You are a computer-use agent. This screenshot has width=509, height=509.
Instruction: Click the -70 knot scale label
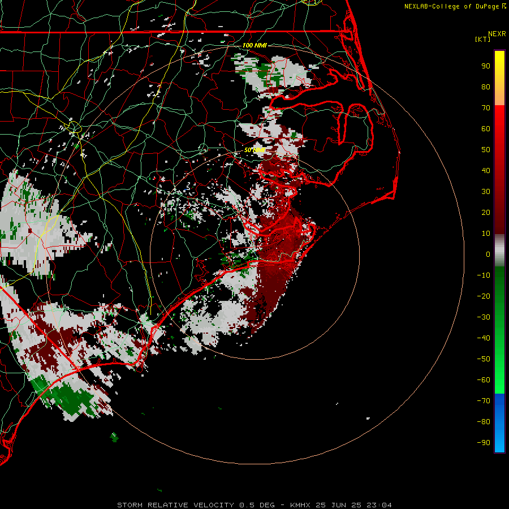click(x=484, y=401)
